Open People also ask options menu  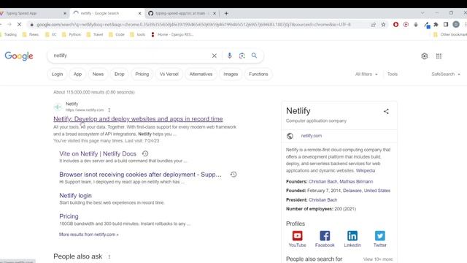[109, 256]
